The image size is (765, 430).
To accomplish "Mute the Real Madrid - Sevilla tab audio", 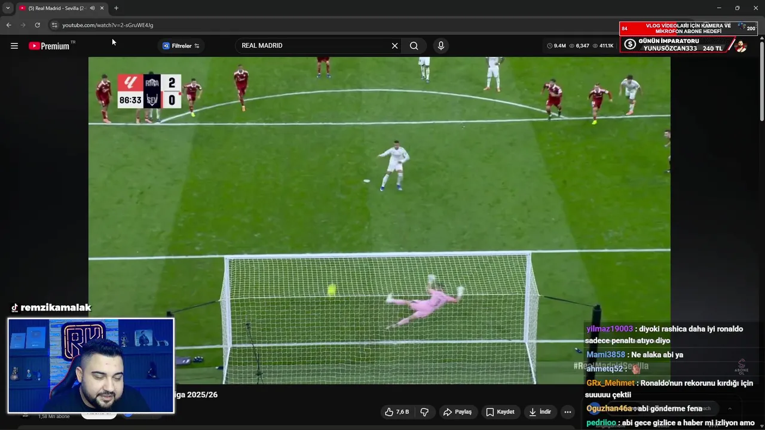I will tap(92, 8).
